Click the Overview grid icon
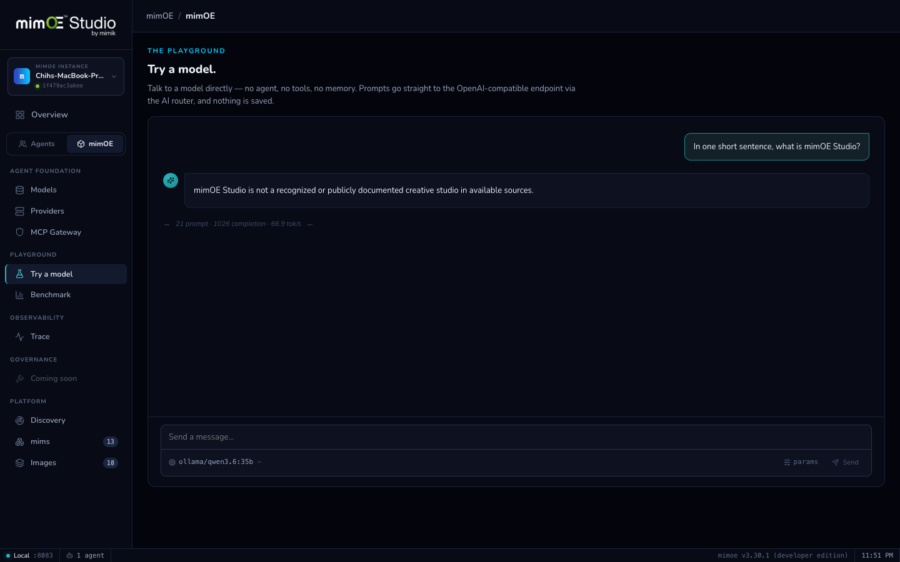900x562 pixels. click(x=20, y=115)
